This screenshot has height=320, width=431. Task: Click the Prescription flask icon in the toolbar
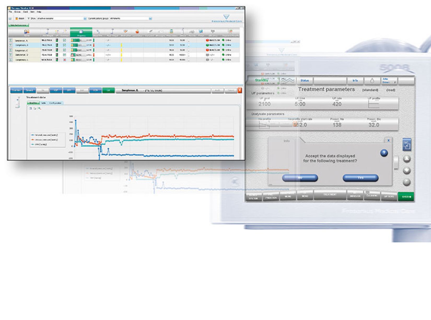click(x=171, y=31)
